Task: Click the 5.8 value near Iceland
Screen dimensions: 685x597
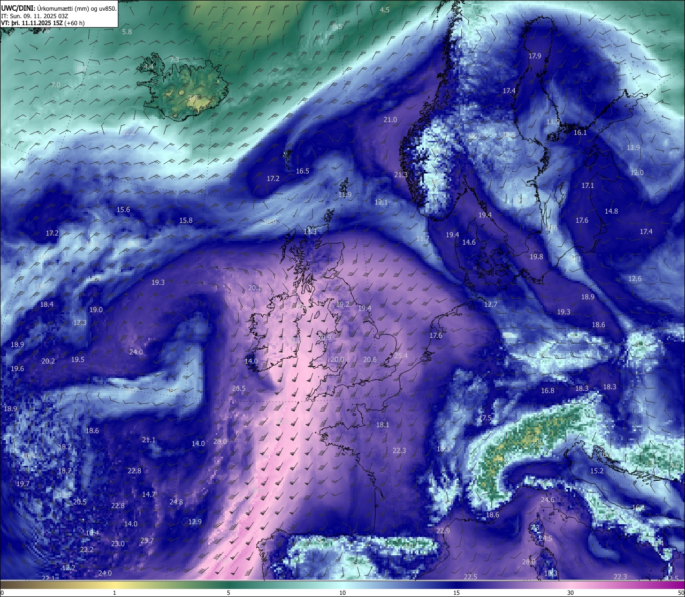Action: [127, 32]
